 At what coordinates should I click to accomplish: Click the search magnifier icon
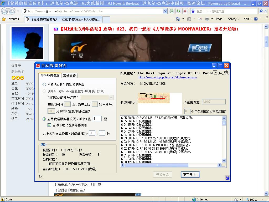click(261, 11)
